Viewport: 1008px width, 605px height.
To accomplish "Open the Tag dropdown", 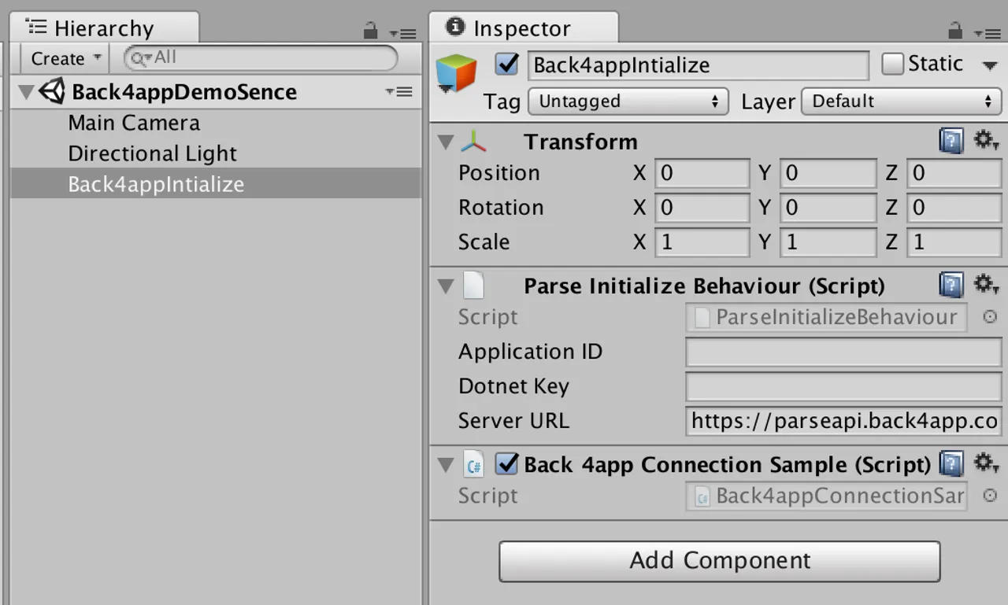I will [x=628, y=101].
